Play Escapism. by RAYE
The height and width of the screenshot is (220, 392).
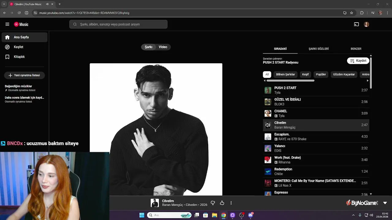(x=316, y=137)
